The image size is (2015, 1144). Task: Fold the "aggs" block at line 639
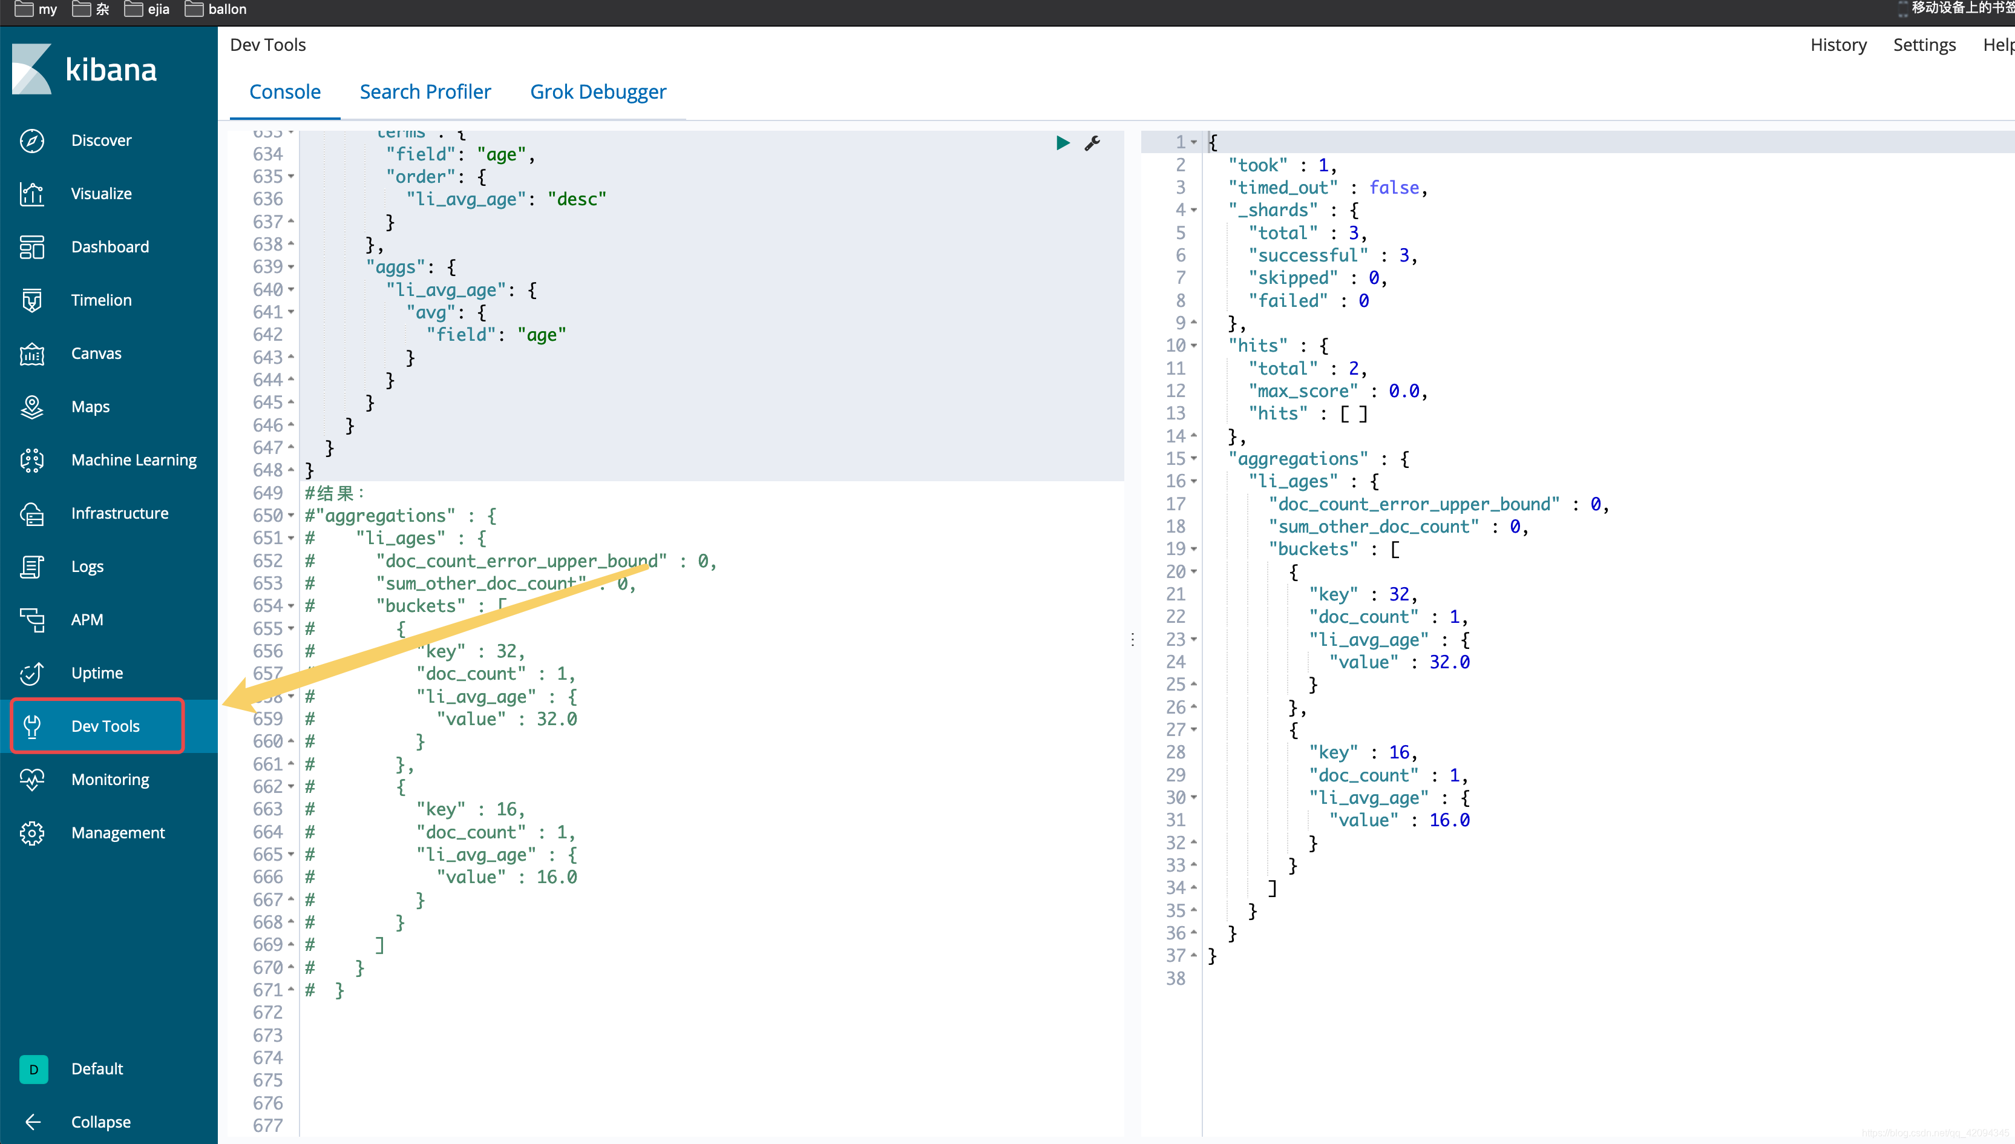point(291,267)
